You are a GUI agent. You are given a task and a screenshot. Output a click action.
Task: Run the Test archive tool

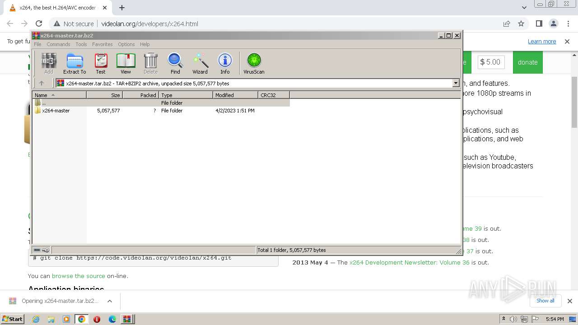[x=101, y=63]
